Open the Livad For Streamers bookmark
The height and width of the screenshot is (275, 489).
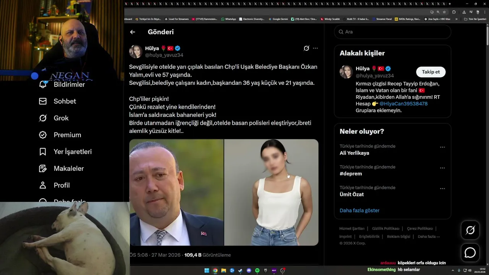click(177, 19)
